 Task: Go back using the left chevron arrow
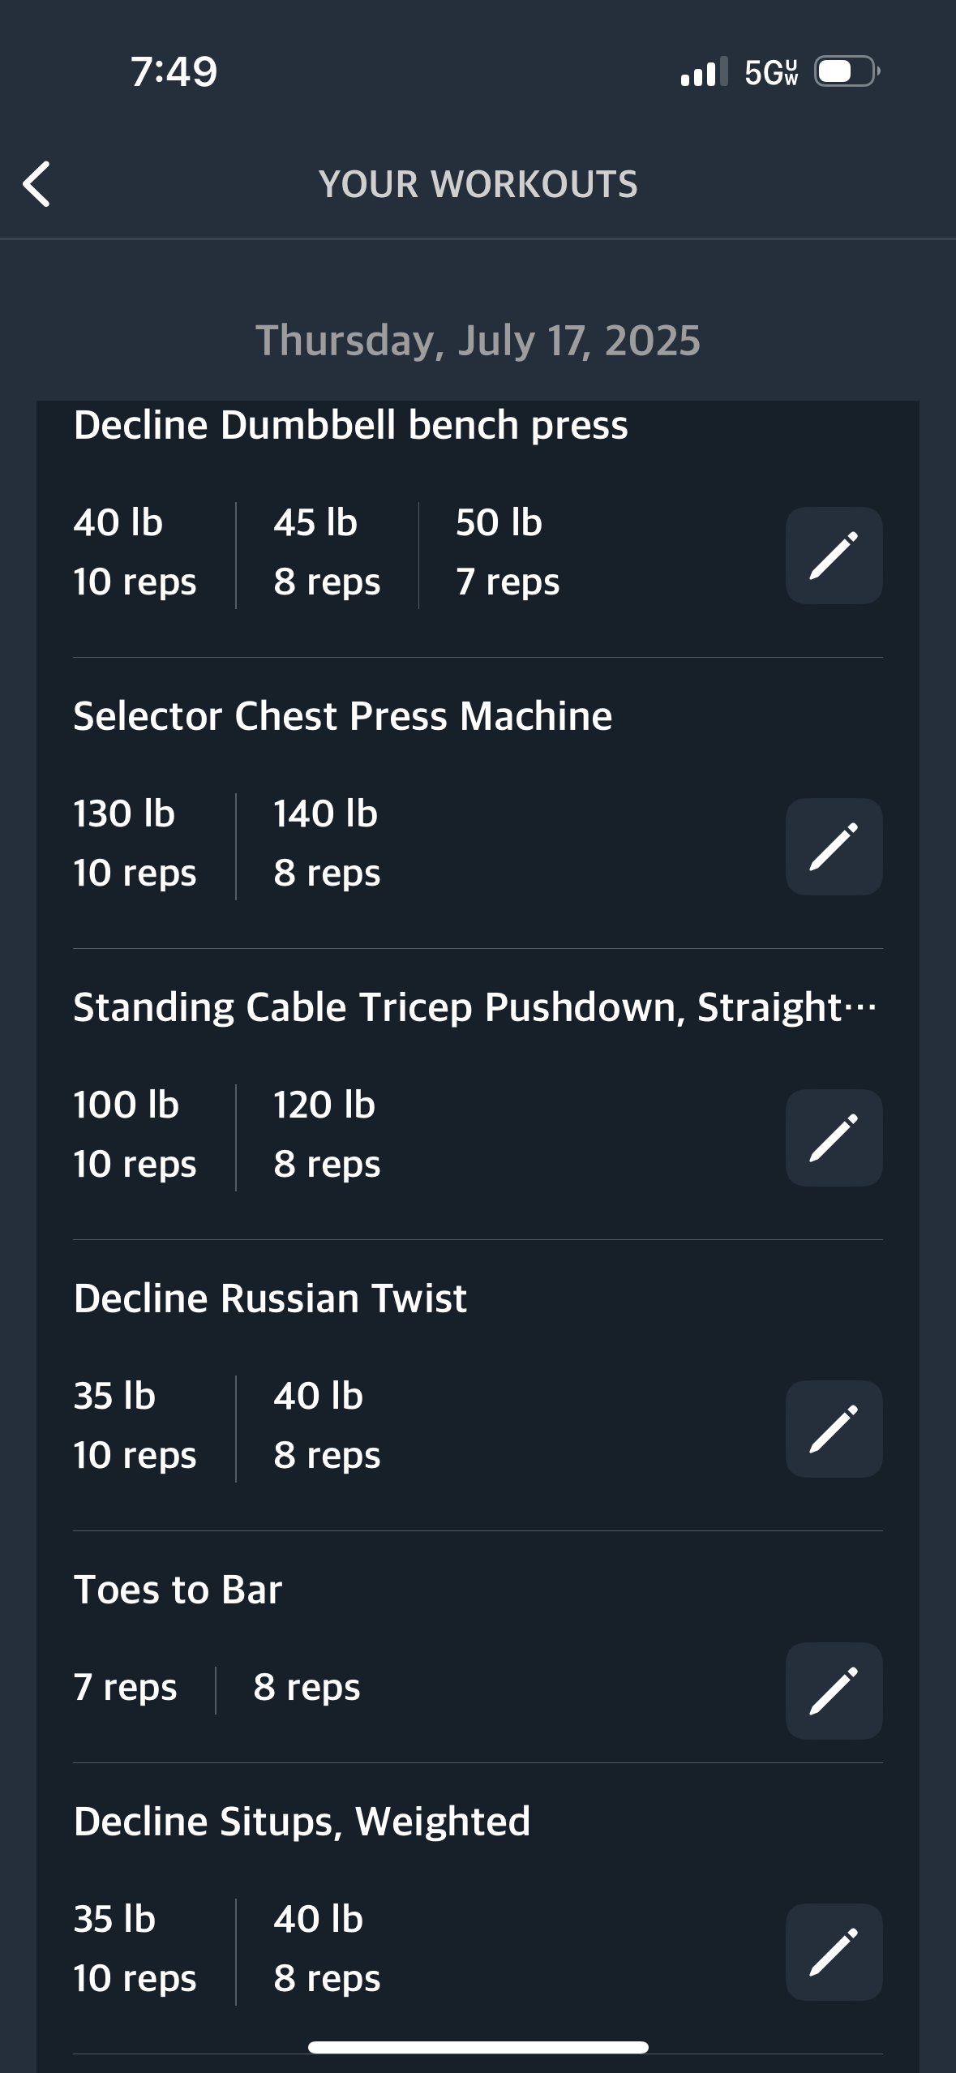pyautogui.click(x=36, y=184)
